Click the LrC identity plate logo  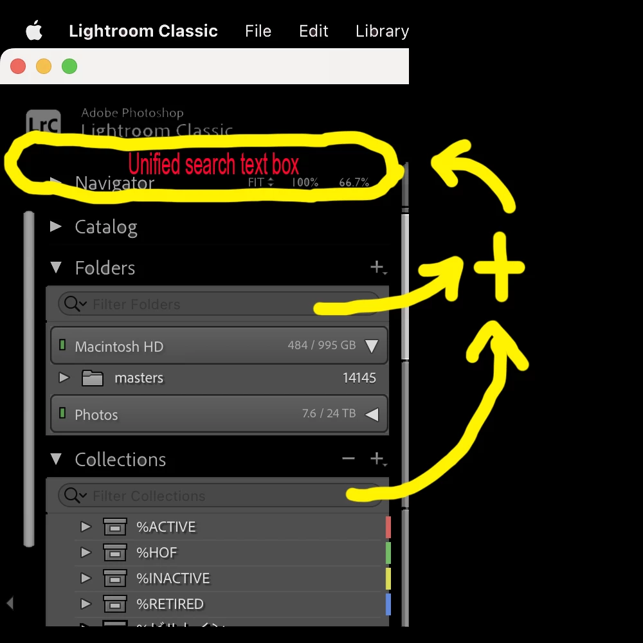tap(44, 122)
